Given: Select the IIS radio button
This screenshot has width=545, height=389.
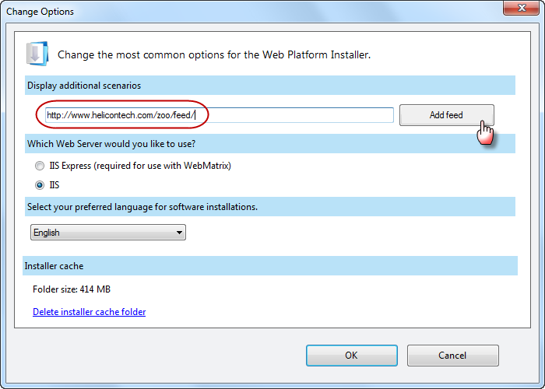Looking at the screenshot, I should point(40,185).
